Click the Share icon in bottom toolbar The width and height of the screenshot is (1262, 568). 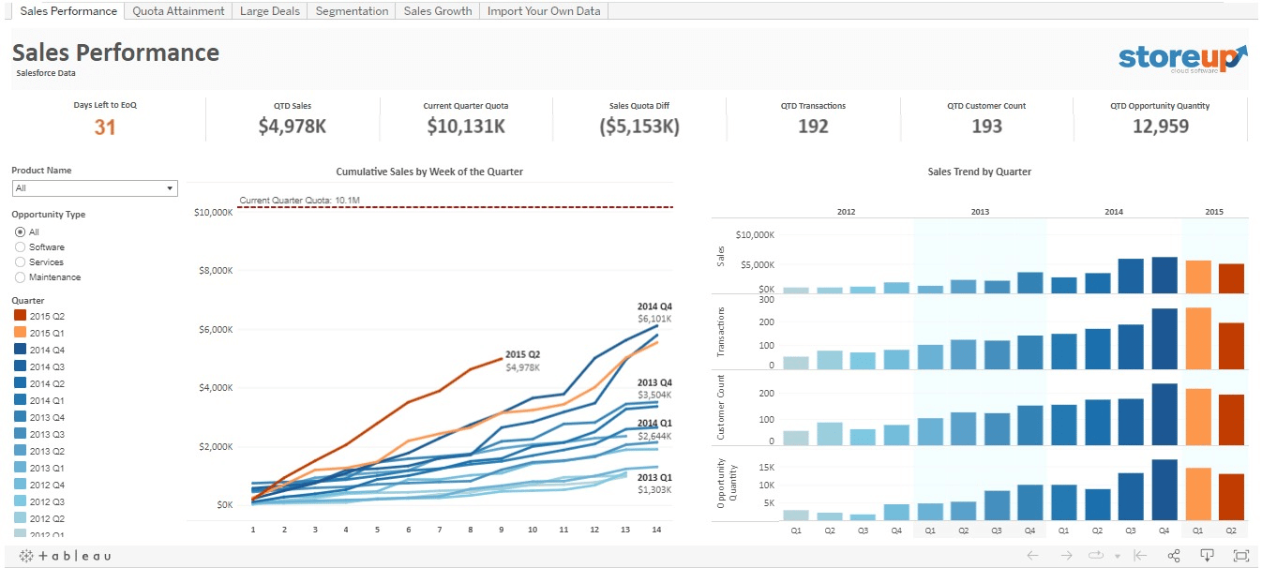tap(1174, 555)
